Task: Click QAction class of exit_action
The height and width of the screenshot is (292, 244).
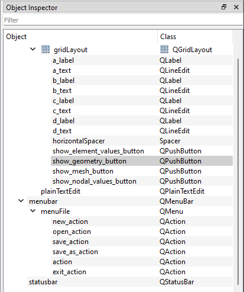Action: 173,272
